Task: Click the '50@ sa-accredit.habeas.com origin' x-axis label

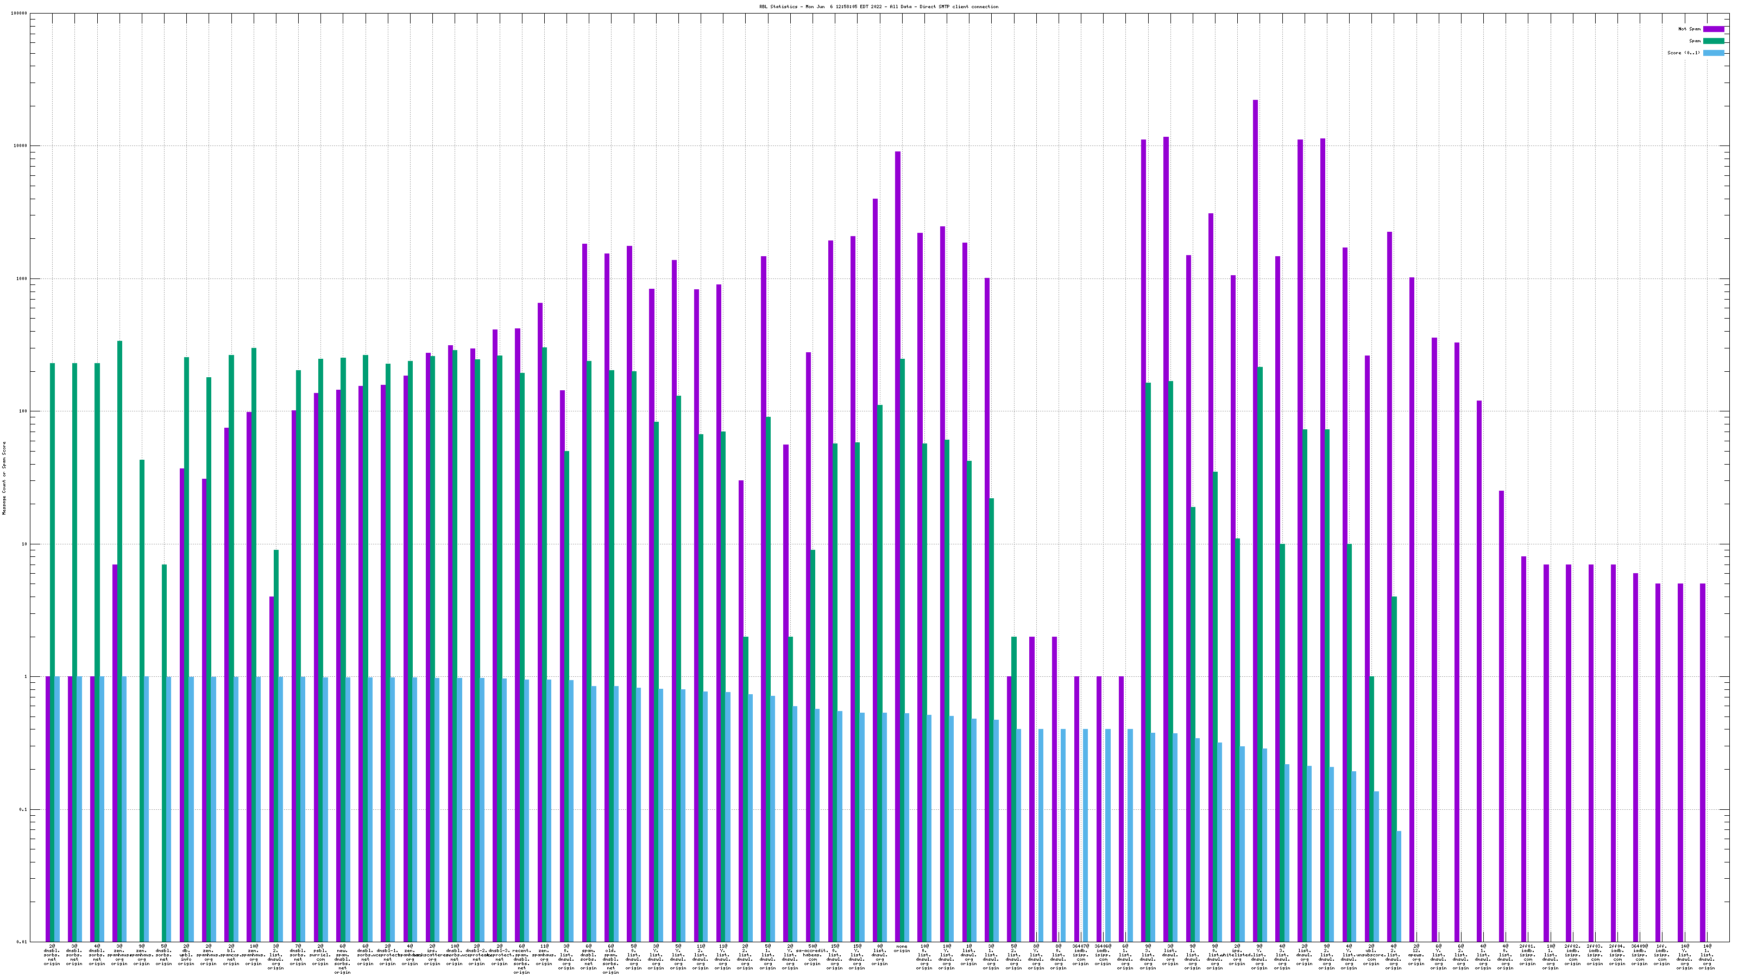Action: point(811,955)
